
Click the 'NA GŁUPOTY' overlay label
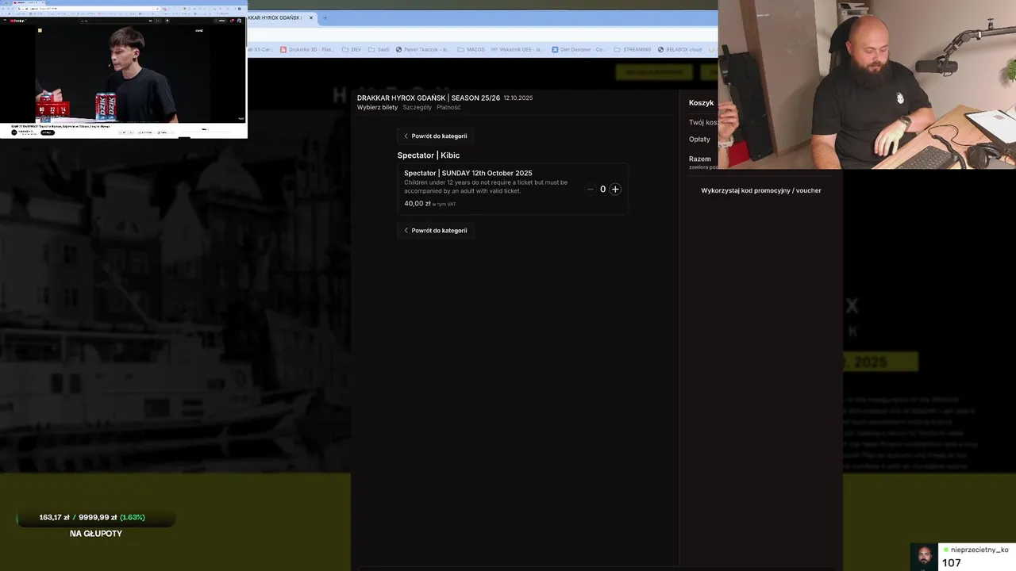[x=96, y=534]
